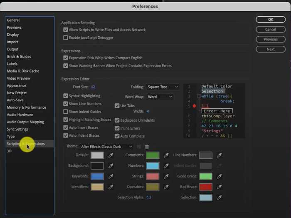Uncheck Auto Insert Braces

coord(66,128)
